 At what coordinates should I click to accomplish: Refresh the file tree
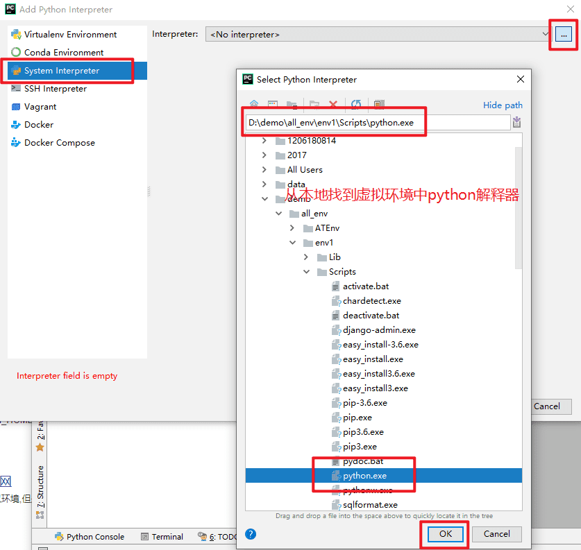pyautogui.click(x=356, y=104)
